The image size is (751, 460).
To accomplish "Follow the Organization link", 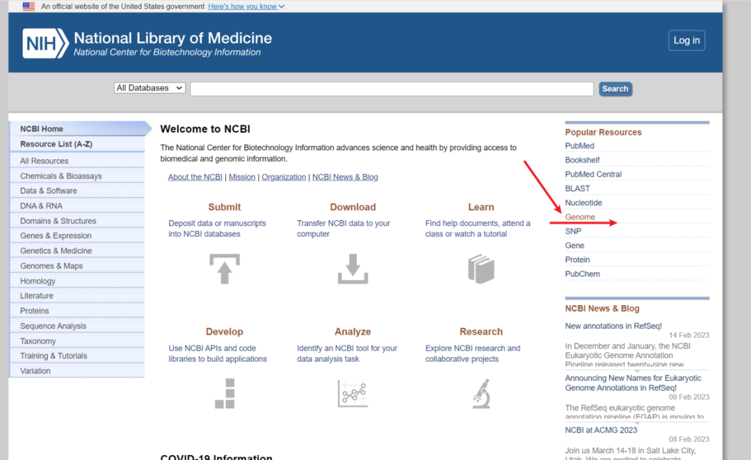I will 284,177.
